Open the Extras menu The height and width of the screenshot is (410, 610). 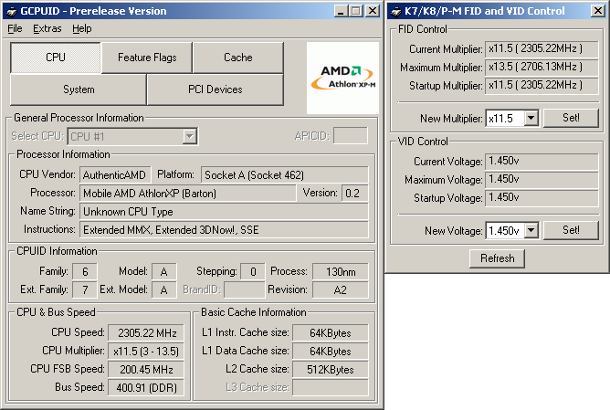[47, 29]
